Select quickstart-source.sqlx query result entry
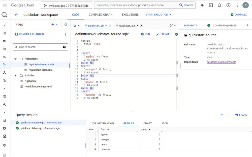 (41, 123)
